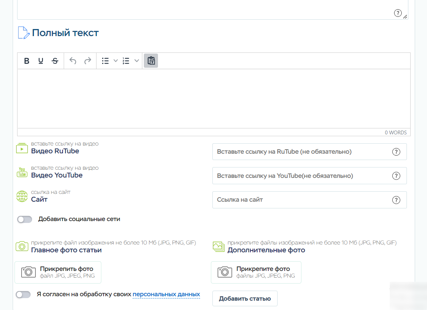
Task: Click the RuTube link input field
Action: tap(302, 152)
